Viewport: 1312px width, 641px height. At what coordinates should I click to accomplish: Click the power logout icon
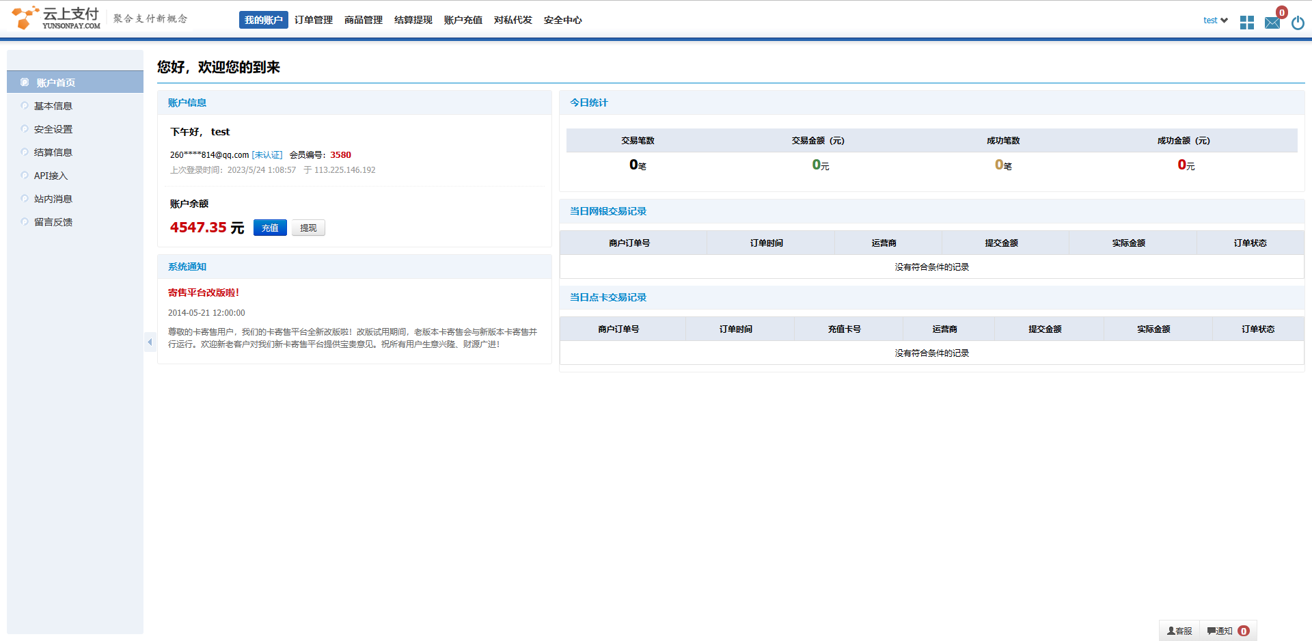point(1298,23)
